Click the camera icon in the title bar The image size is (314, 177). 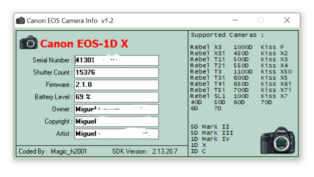[x=20, y=20]
